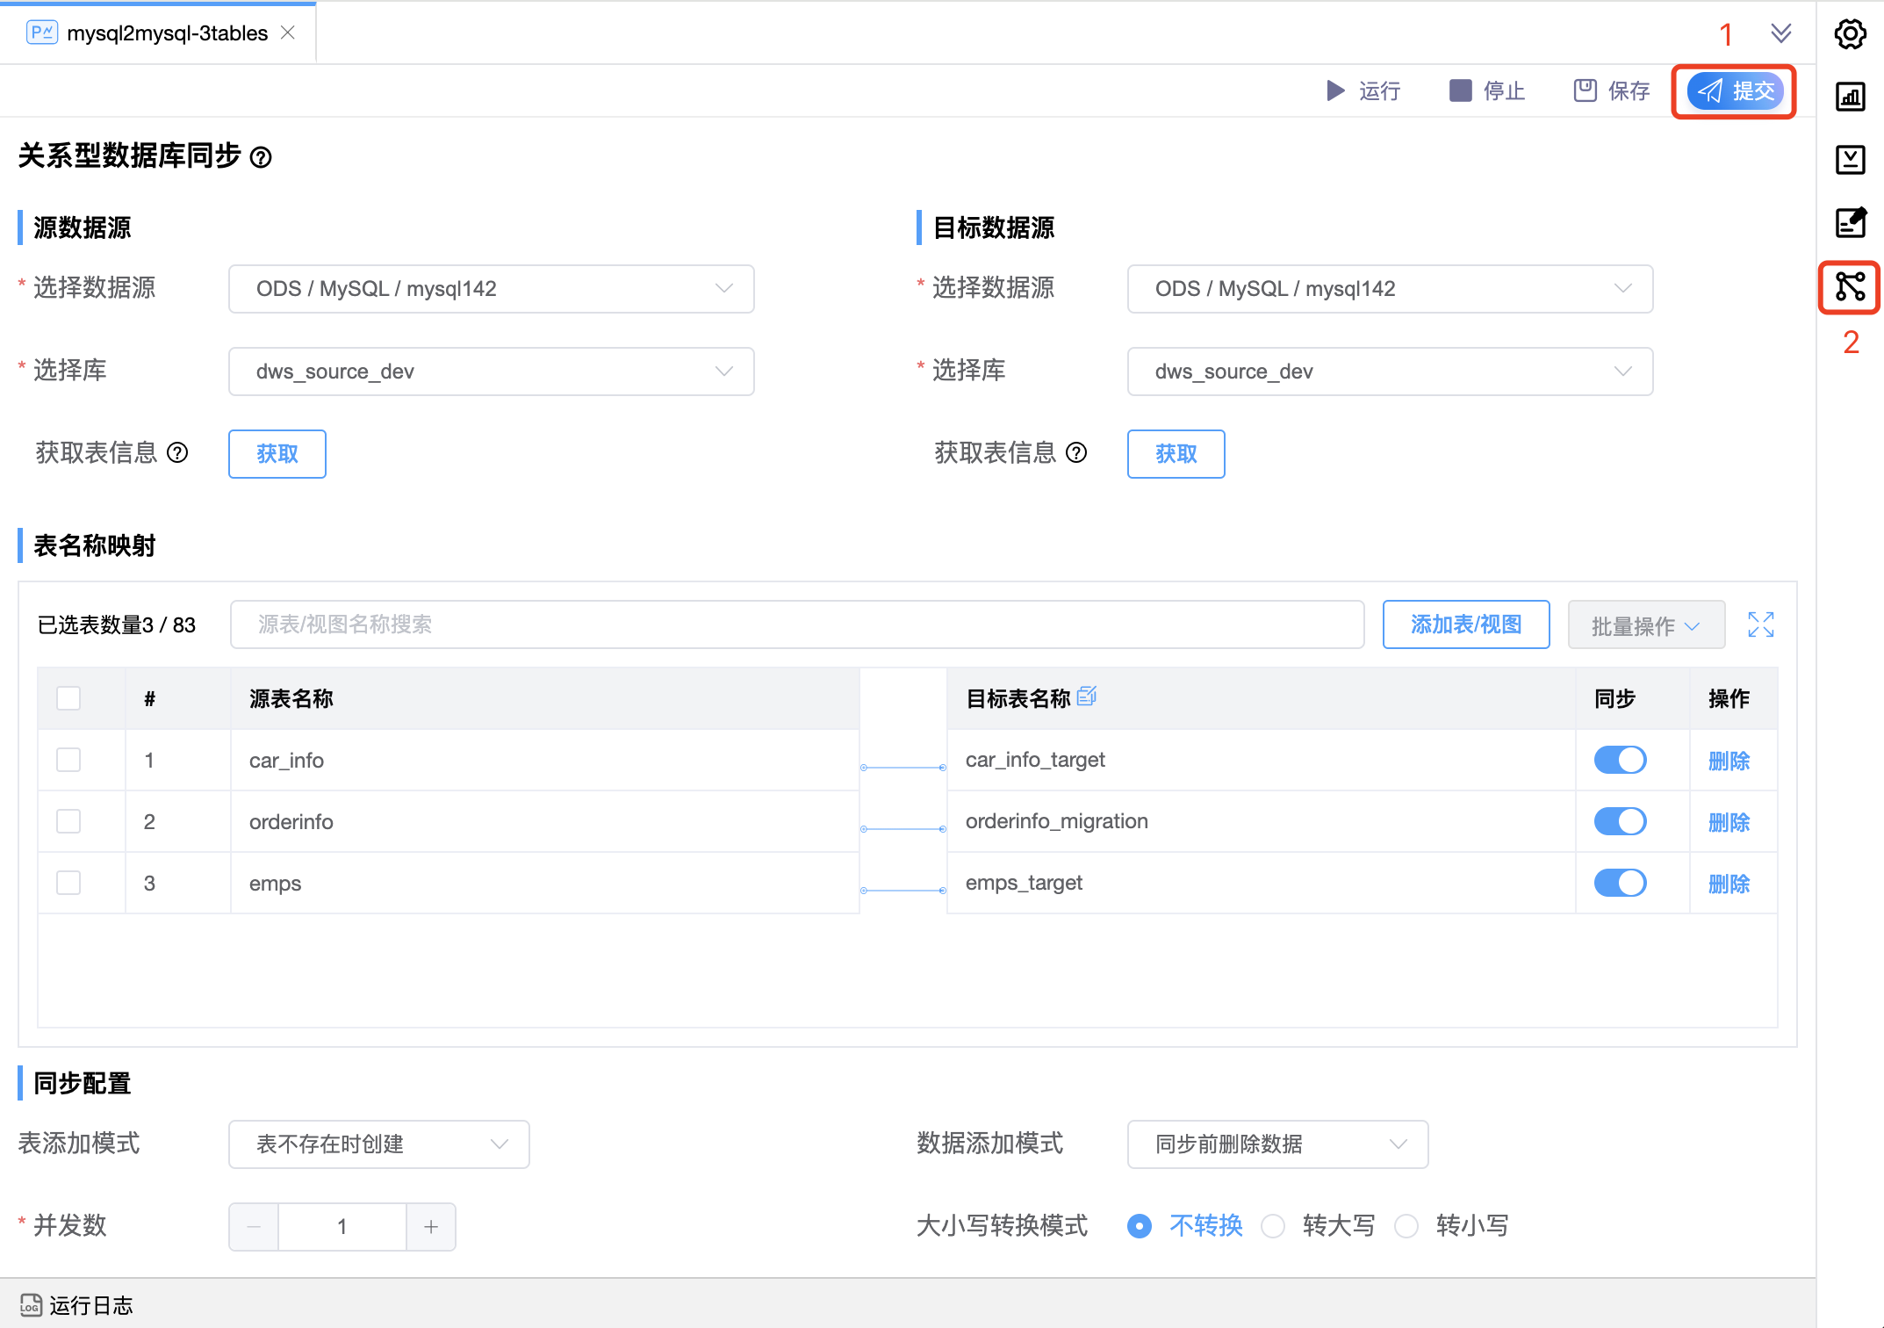Screen dimensions: 1884x1328
Task: Click the lineage graph sidebar icon
Action: tap(1850, 286)
